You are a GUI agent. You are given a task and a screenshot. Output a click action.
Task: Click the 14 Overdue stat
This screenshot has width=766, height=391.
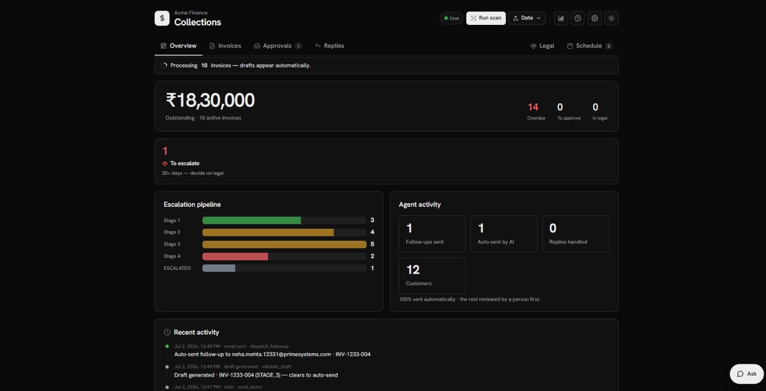(x=536, y=111)
